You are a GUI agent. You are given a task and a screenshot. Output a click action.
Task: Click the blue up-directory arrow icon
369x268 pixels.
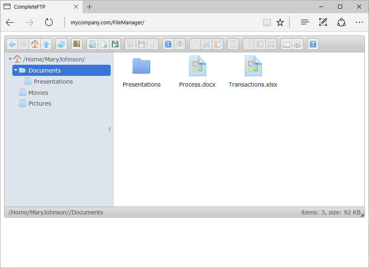point(46,44)
